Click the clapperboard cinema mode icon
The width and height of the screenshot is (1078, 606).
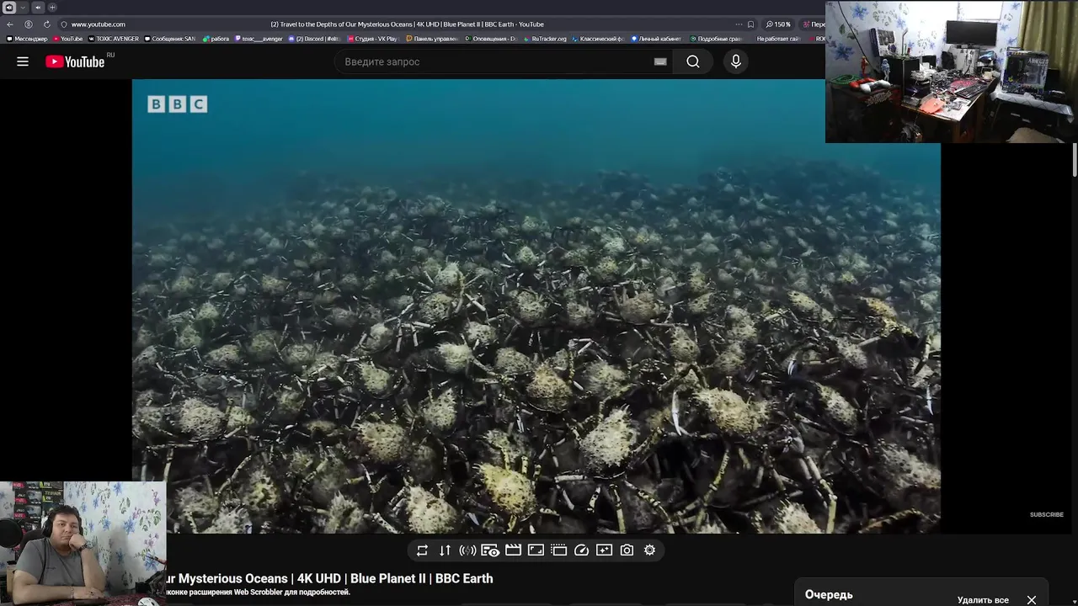513,550
